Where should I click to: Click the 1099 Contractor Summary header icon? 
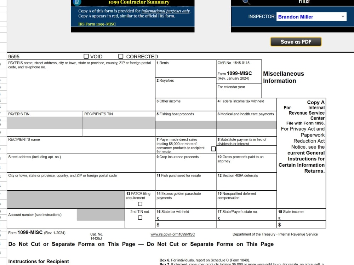[77, 2]
